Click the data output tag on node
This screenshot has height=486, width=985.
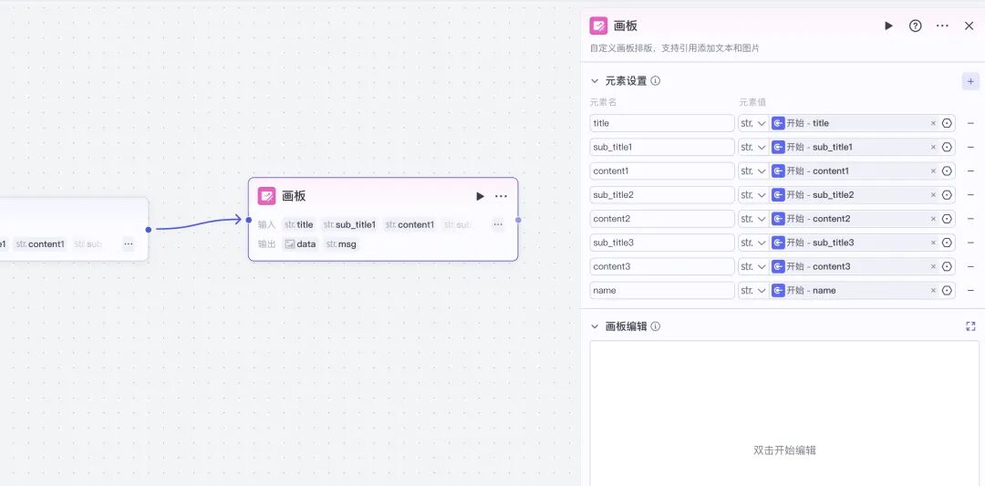click(x=300, y=244)
